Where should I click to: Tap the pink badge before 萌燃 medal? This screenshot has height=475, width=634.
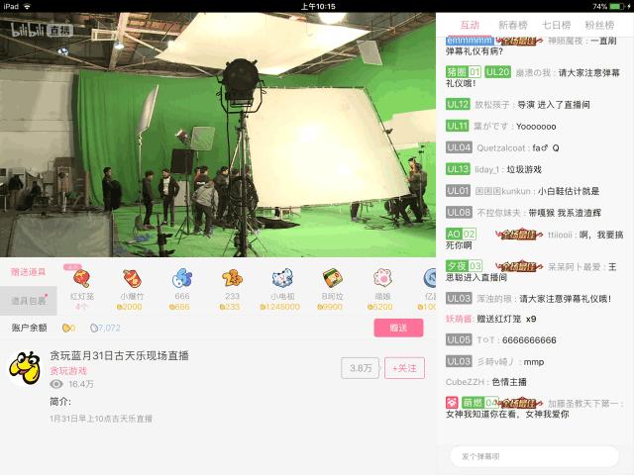(452, 403)
